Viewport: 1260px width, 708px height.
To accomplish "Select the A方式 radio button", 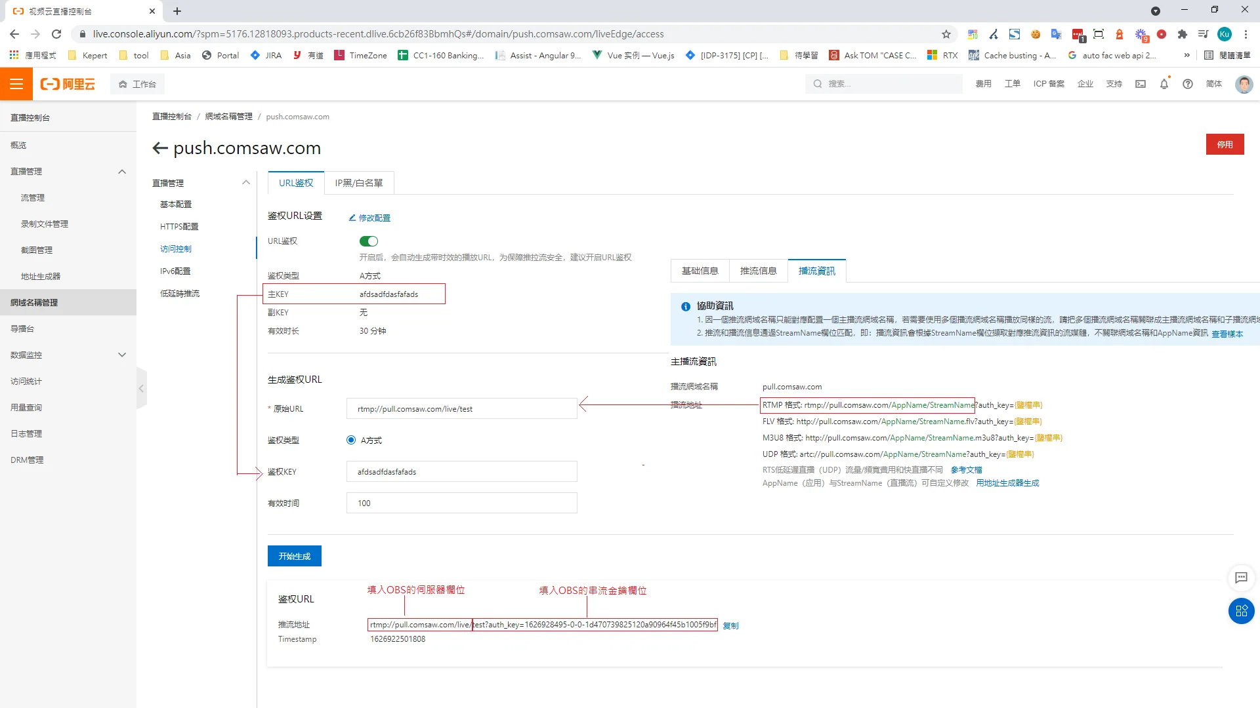I will pos(351,441).
